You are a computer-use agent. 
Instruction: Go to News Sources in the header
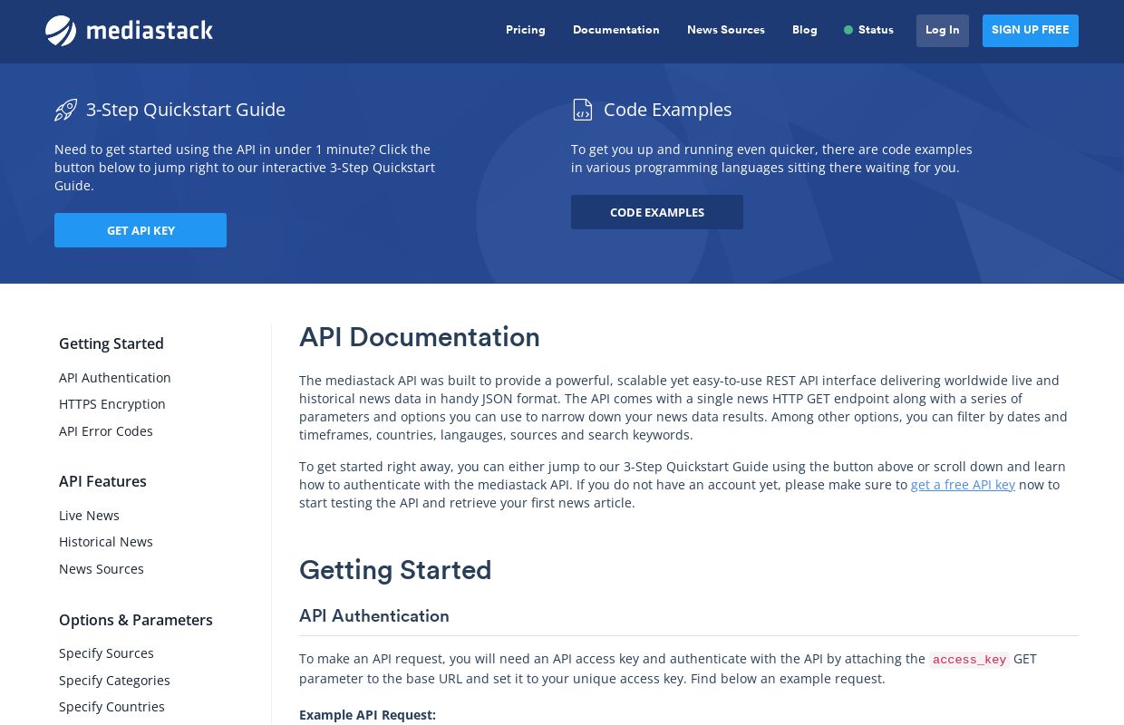point(726,30)
